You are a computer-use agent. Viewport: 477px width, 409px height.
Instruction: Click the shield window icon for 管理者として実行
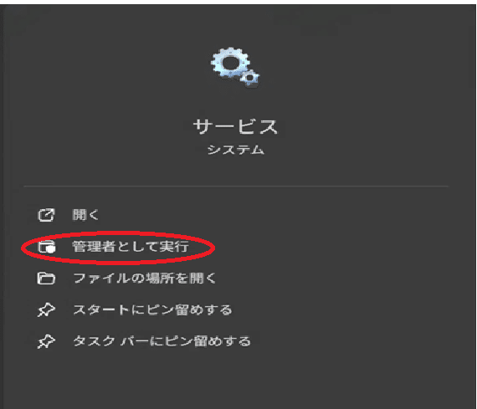point(46,246)
